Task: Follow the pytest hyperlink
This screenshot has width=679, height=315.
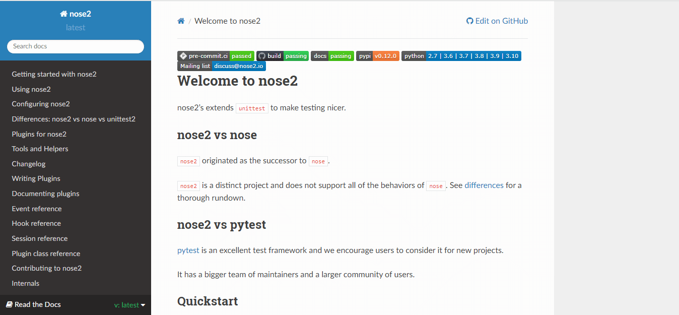Action: pyautogui.click(x=188, y=250)
